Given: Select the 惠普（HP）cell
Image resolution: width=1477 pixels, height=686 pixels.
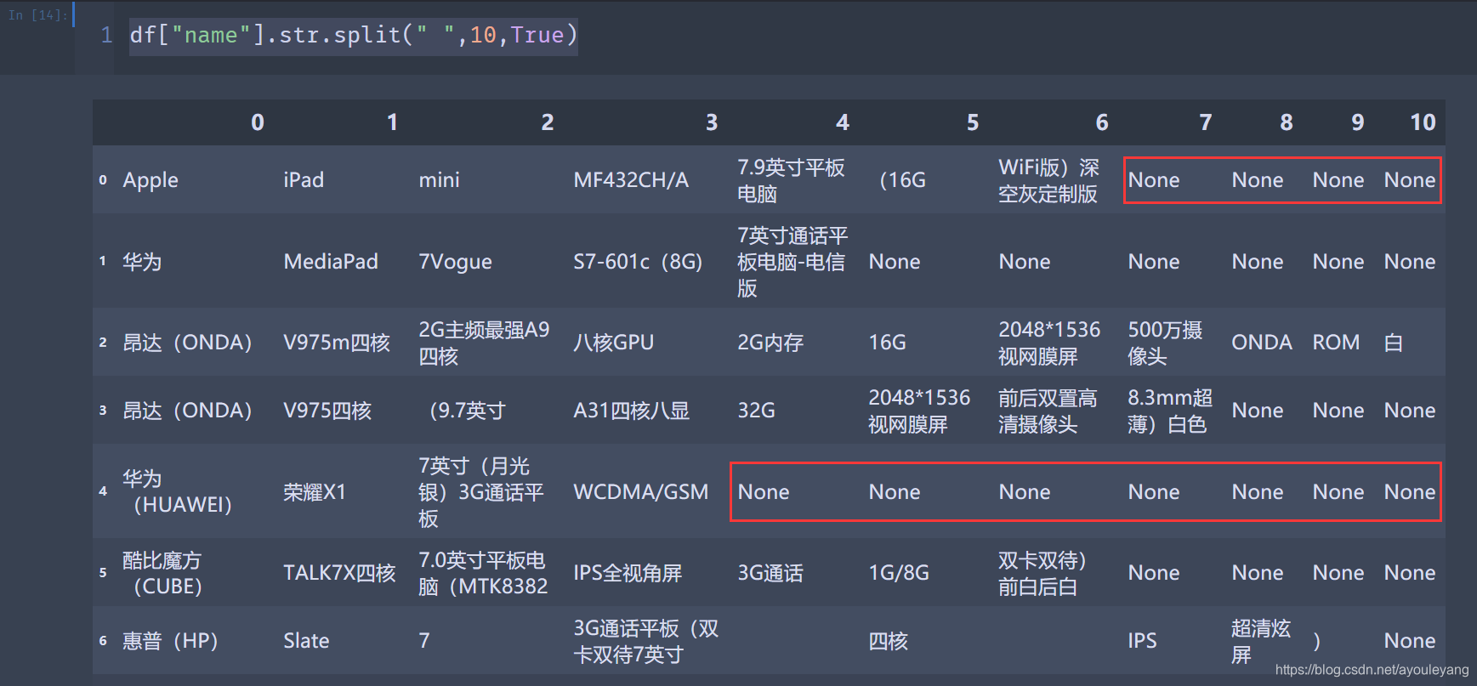Looking at the screenshot, I should point(170,641).
